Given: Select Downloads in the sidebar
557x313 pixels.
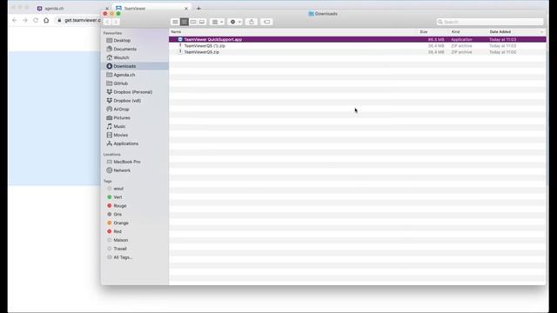Looking at the screenshot, I should tap(135, 66).
